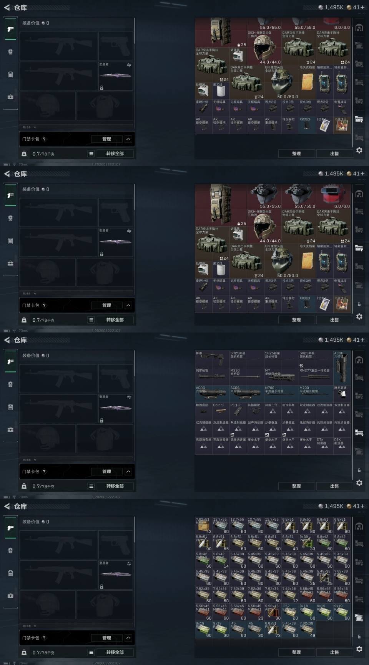Select RM277重型一体枪管 barrel item
369x665 pixels.
[x=316, y=376]
